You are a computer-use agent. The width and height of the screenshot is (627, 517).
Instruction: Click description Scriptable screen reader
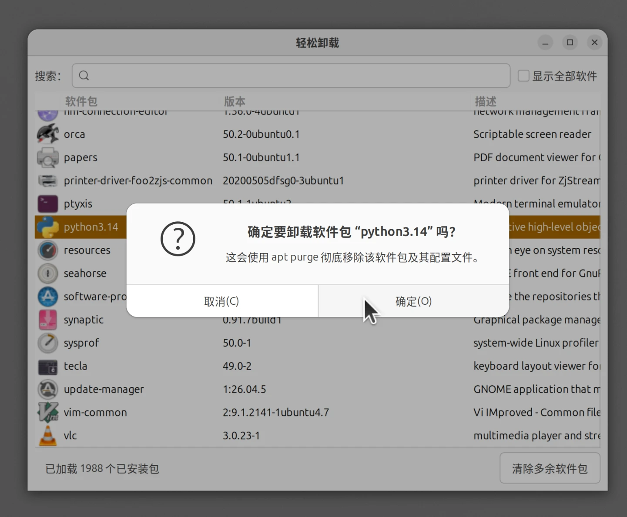coord(532,134)
